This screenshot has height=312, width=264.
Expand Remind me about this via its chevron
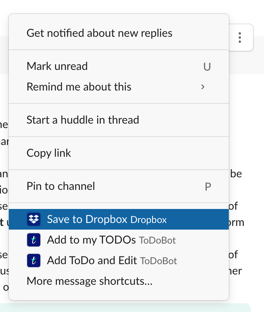[x=203, y=87]
